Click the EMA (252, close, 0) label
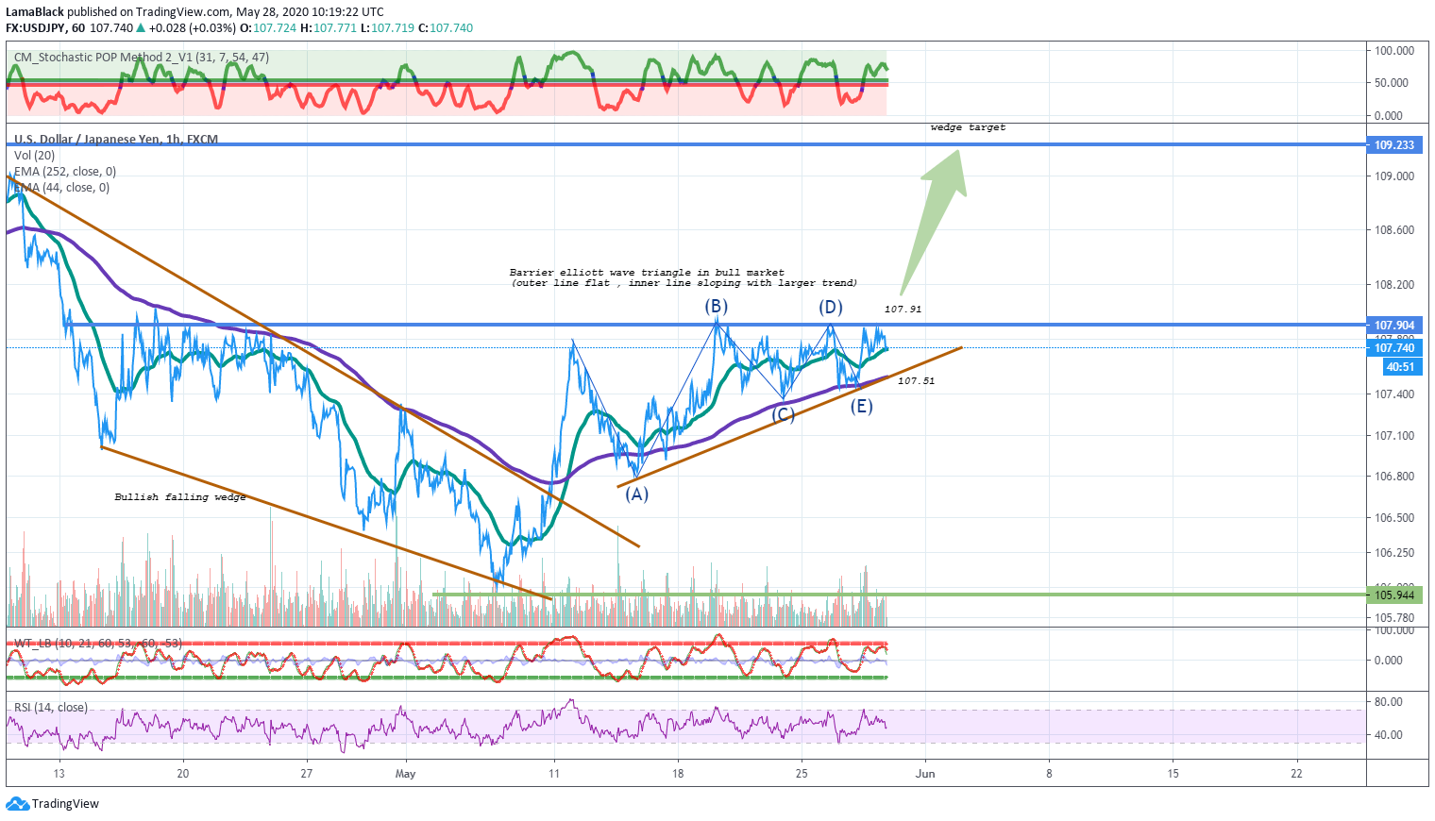The height and width of the screenshot is (821, 1435). [65, 172]
